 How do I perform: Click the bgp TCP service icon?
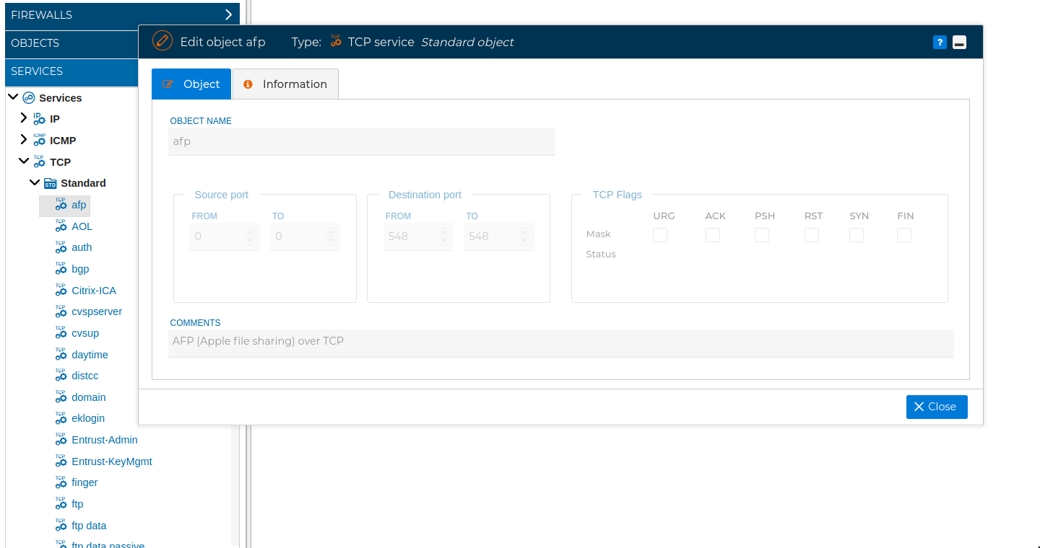61,269
